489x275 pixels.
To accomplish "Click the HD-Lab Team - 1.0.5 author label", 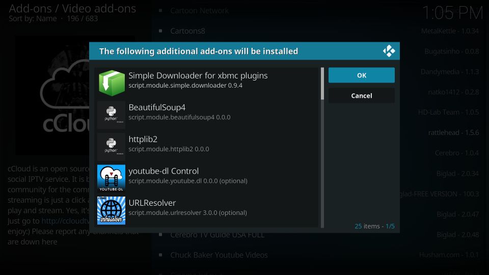I will point(448,112).
